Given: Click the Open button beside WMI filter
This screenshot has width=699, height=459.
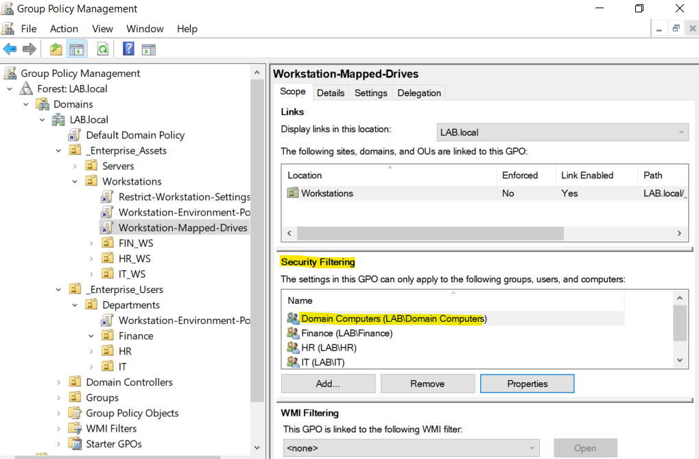Looking at the screenshot, I should [x=585, y=448].
